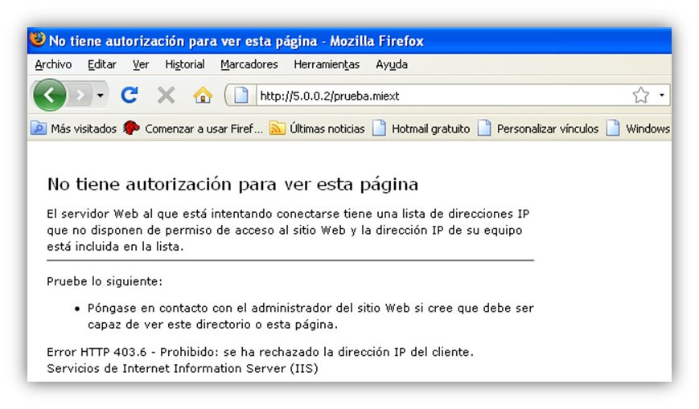Open the Archivo menu
699x409 pixels.
pos(53,64)
